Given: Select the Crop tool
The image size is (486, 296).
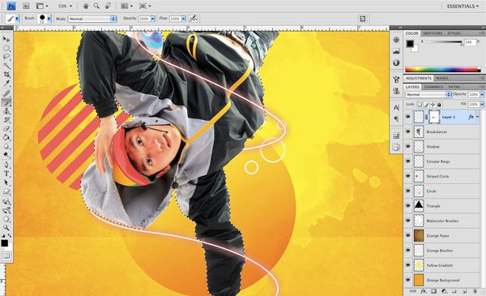Looking at the screenshot, I should pos(6,75).
